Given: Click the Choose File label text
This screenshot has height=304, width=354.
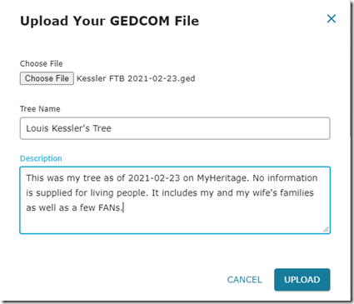Looking at the screenshot, I should (x=42, y=63).
